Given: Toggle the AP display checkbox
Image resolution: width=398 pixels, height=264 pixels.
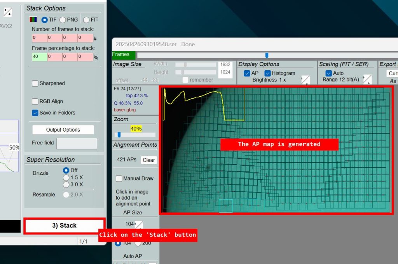Looking at the screenshot, I should pyautogui.click(x=247, y=73).
